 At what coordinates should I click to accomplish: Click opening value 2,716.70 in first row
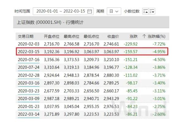pos(52,44)
